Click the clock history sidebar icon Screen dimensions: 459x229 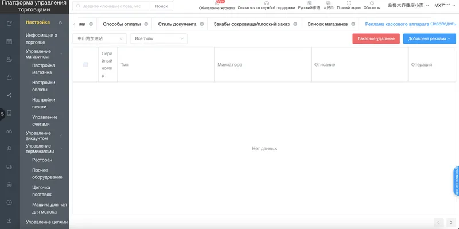click(x=9, y=203)
